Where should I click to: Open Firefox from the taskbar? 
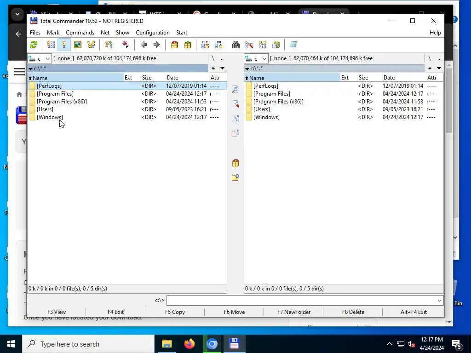(189, 344)
